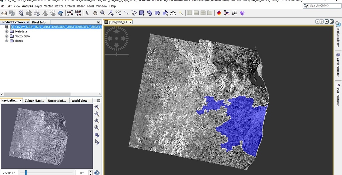The height and width of the screenshot is (175, 342).
Task: Switch to the World View tab
Action: pos(79,100)
